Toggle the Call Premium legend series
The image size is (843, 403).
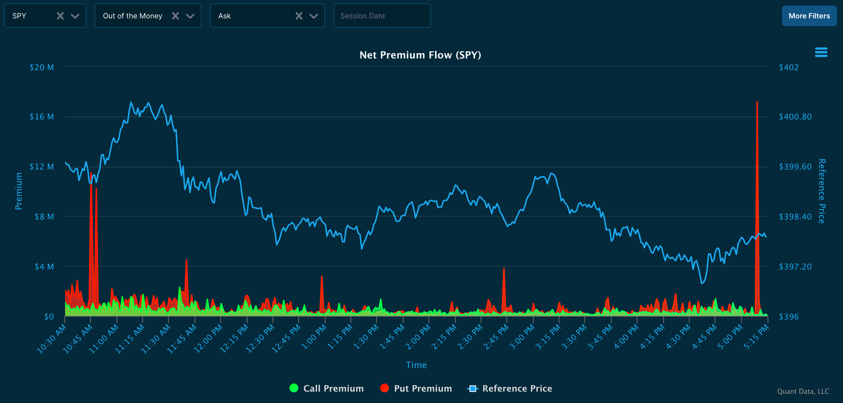point(326,388)
